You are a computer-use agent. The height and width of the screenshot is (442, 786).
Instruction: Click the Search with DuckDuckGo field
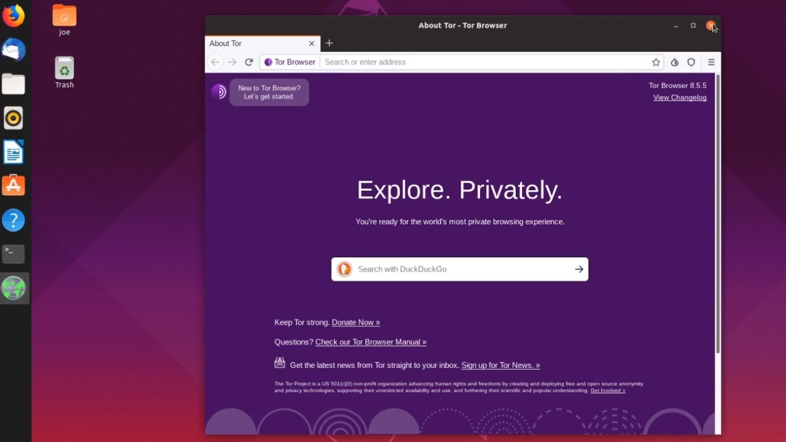[x=460, y=269]
